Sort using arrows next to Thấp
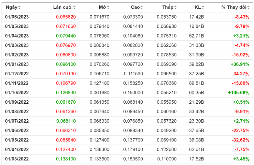254x165 pixels. point(176,7)
